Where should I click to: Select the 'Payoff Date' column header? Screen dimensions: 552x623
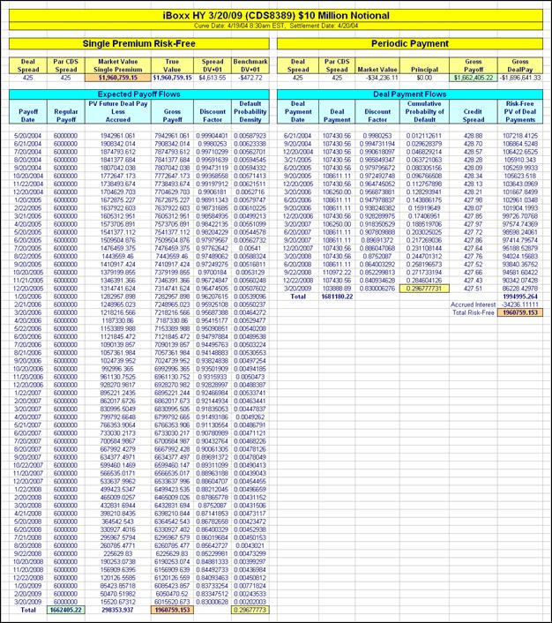(28, 112)
